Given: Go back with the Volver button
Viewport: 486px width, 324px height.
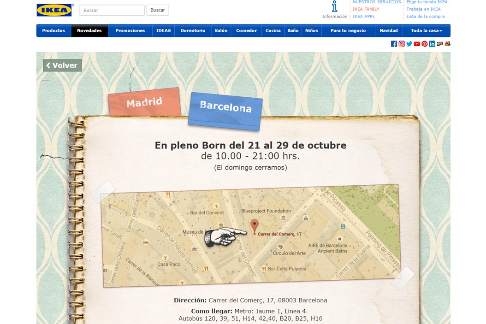Looking at the screenshot, I should point(63,65).
